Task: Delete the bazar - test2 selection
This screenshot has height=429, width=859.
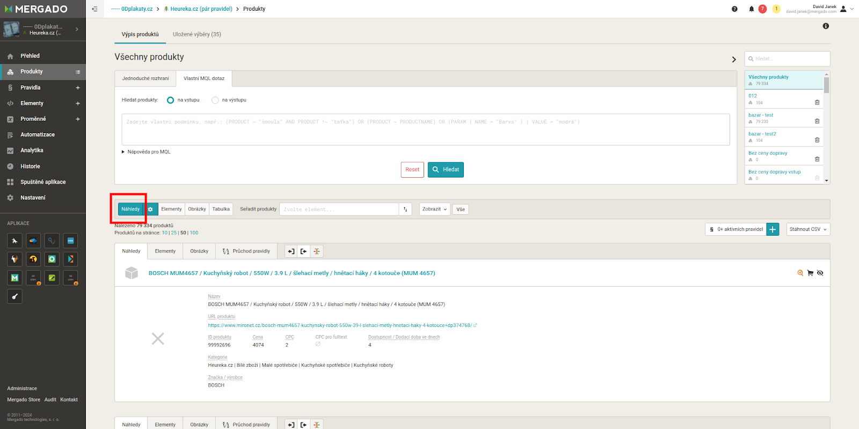Action: [x=817, y=140]
